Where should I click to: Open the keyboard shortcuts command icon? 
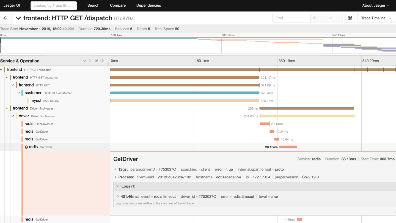coord(350,18)
